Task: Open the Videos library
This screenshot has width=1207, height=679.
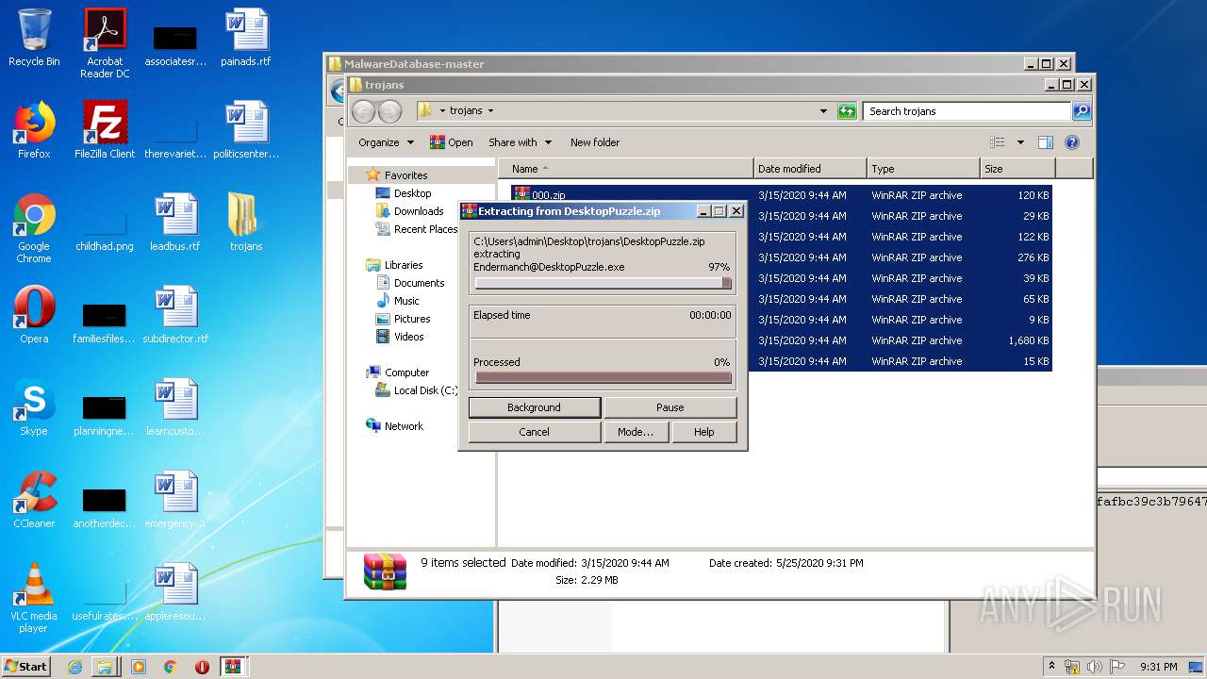Action: 409,337
